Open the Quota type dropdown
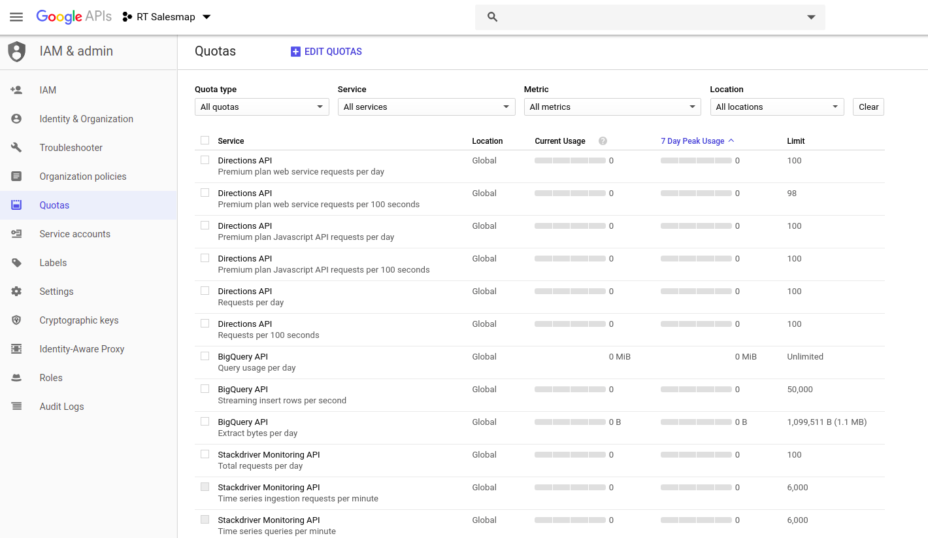Screen dimensions: 928x538 (262, 107)
